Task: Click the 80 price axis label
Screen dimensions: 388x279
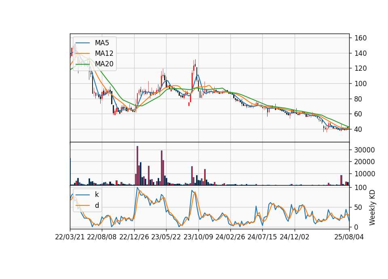Action: click(358, 99)
